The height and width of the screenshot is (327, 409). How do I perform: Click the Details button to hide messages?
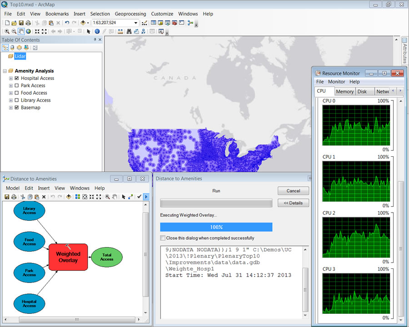point(293,203)
